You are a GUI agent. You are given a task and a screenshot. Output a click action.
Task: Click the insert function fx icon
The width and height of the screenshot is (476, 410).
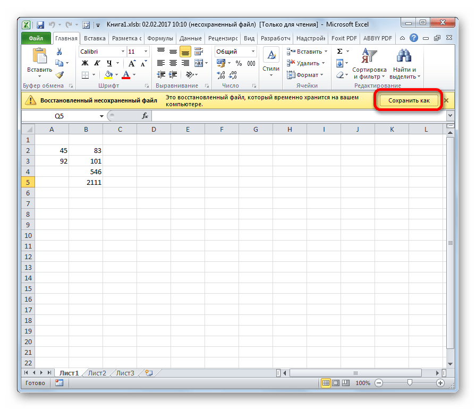tap(145, 116)
